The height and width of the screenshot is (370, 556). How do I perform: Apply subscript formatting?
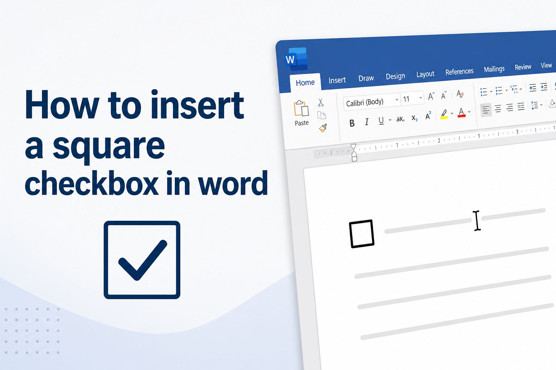click(x=414, y=118)
